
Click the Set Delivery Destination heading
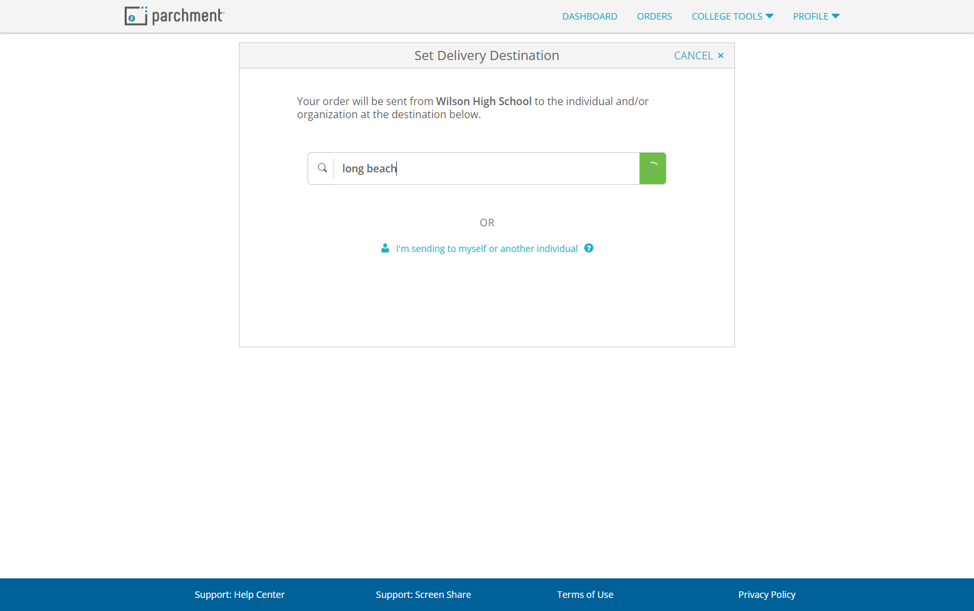tap(487, 55)
